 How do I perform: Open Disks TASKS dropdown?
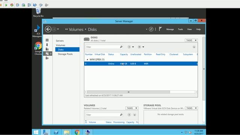[191, 40]
